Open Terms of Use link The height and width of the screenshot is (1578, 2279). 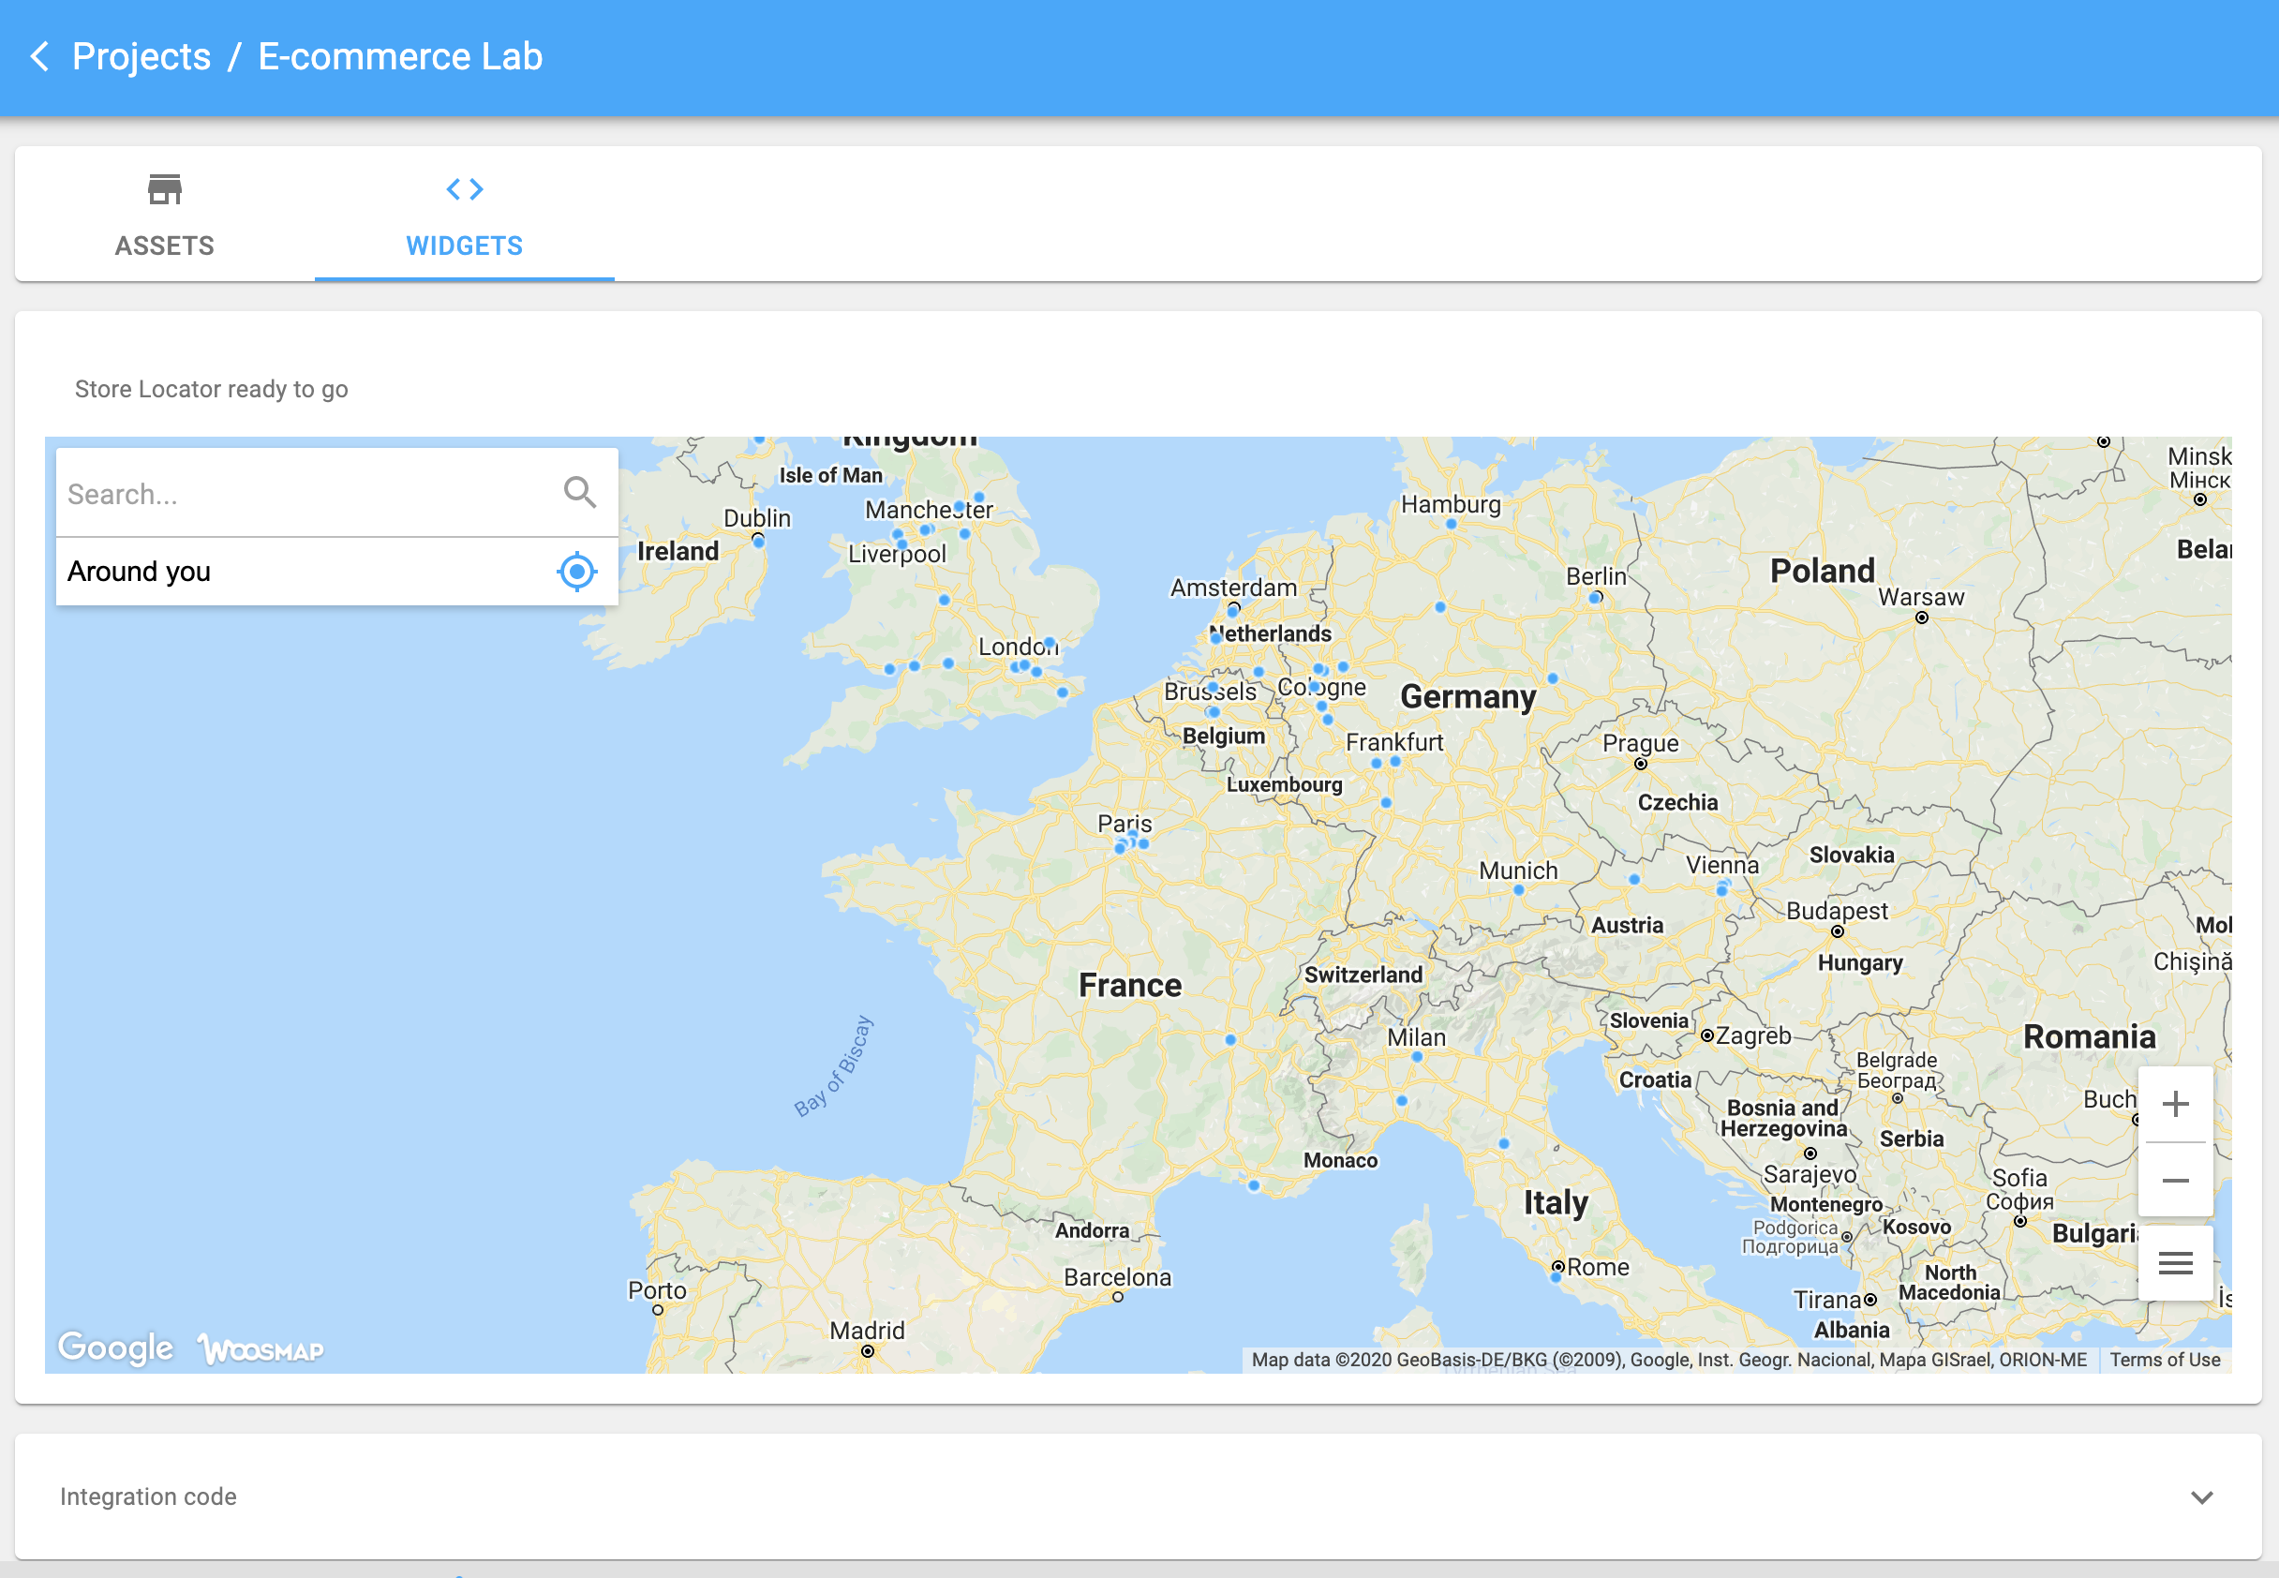2165,1360
